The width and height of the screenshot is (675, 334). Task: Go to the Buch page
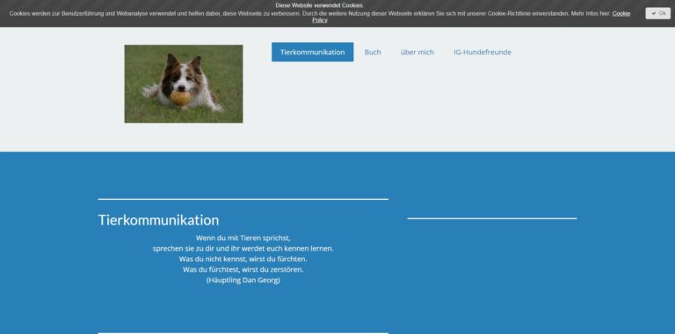pyautogui.click(x=373, y=52)
